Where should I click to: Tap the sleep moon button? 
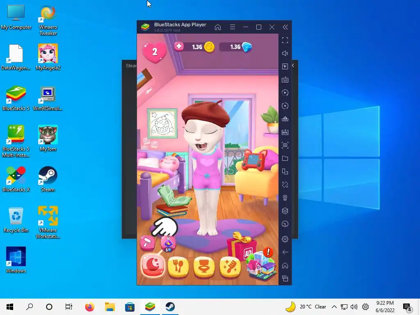pos(153,266)
